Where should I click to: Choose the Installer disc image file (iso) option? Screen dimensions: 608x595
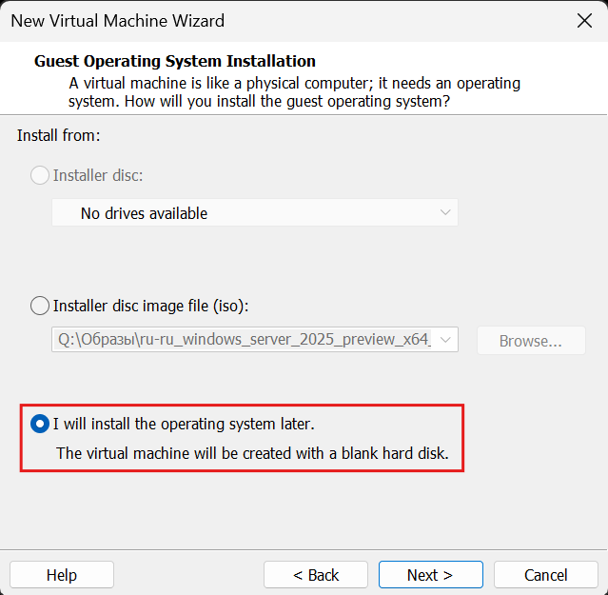41,306
